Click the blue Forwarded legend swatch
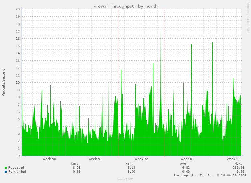 coord(6,172)
